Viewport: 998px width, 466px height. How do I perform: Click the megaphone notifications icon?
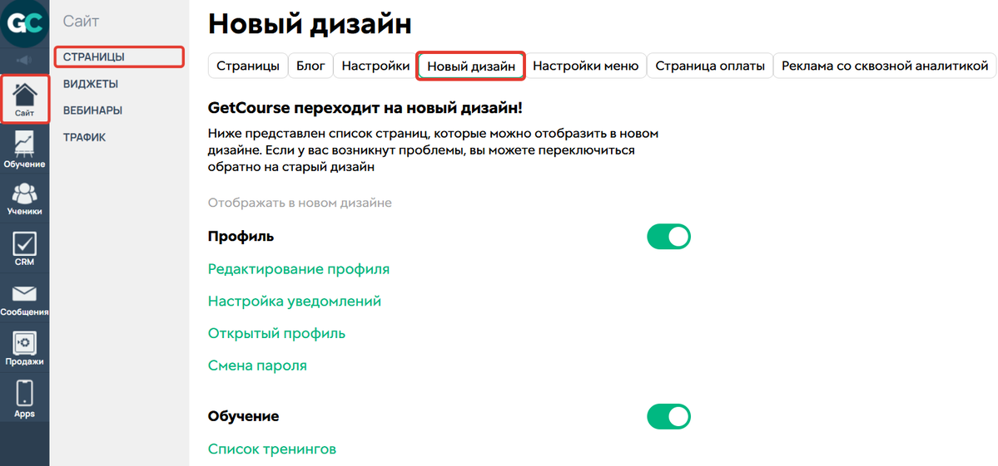pos(25,61)
